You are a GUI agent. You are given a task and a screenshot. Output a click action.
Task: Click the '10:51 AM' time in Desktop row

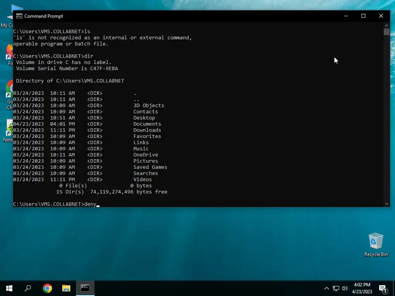[x=62, y=118]
